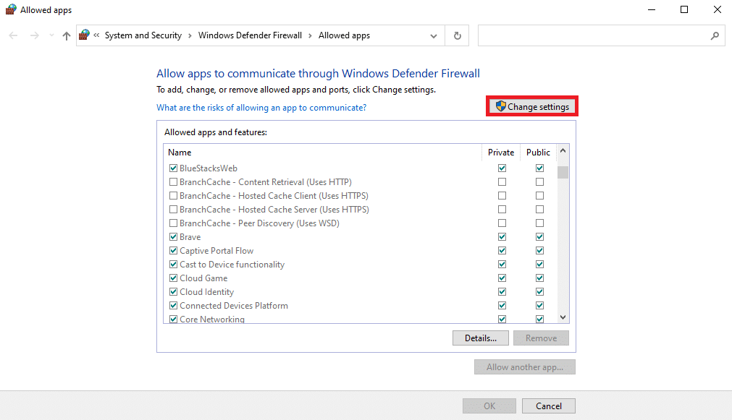Image resolution: width=732 pixels, height=420 pixels.
Task: Enable BranchCache Peer Discovery Public checkbox
Action: [x=539, y=223]
